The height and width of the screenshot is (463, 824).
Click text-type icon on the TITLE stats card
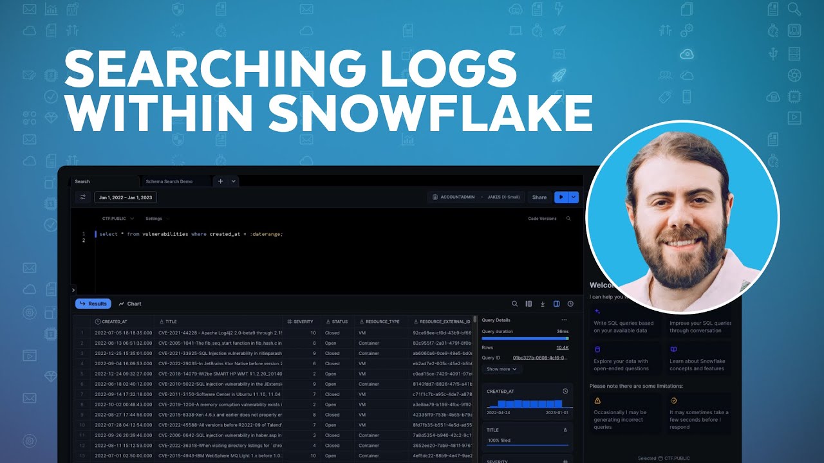(565, 430)
